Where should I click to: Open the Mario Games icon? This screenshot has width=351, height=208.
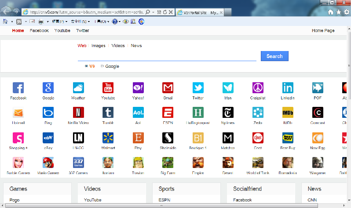coord(48,163)
